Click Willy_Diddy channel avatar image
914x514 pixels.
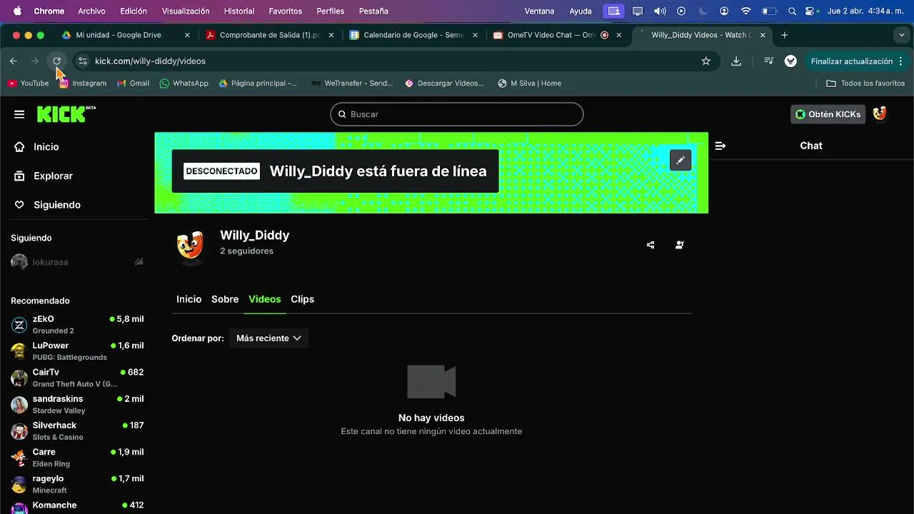[x=190, y=245]
